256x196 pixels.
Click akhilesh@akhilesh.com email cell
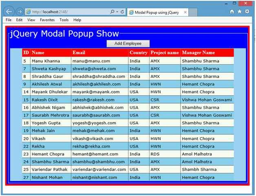tap(99, 84)
